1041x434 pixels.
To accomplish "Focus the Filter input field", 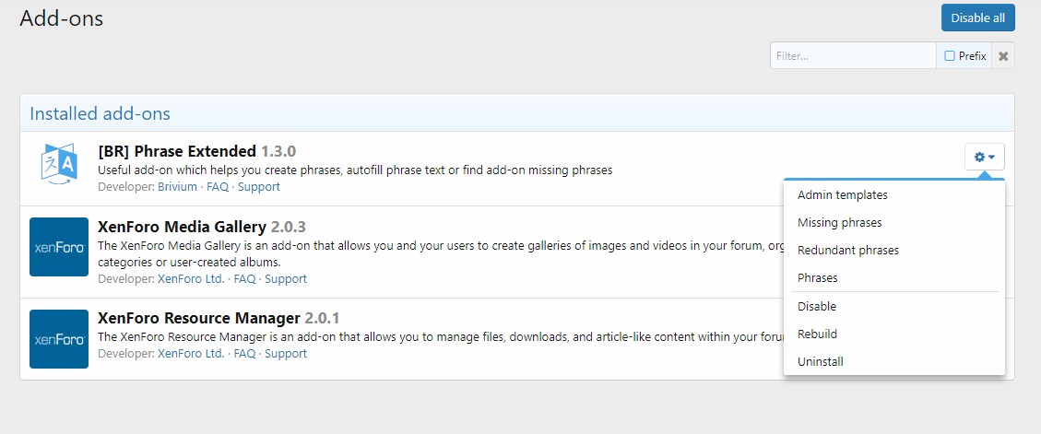I will point(853,55).
